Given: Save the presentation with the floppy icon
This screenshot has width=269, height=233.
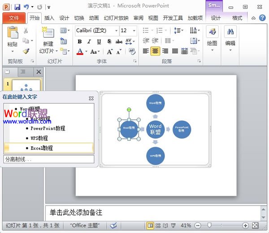Looking at the screenshot, I should pyautogui.click(x=17, y=7).
